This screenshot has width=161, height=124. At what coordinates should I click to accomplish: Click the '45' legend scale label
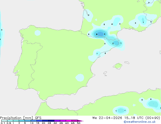click(x=73, y=123)
